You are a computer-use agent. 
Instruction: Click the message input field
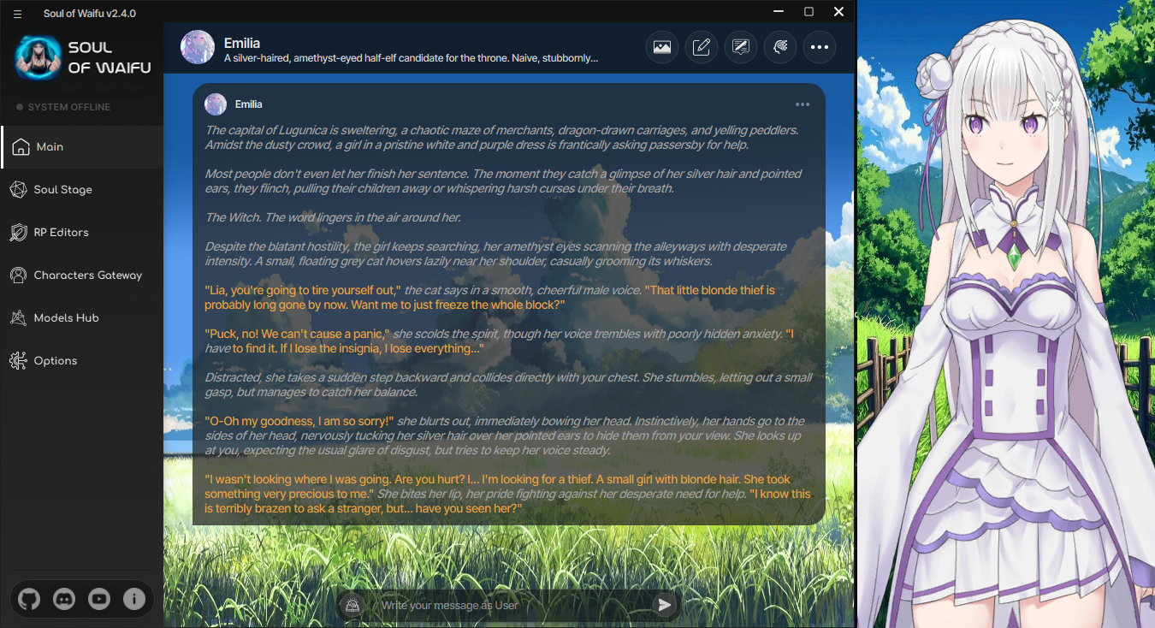click(x=509, y=605)
